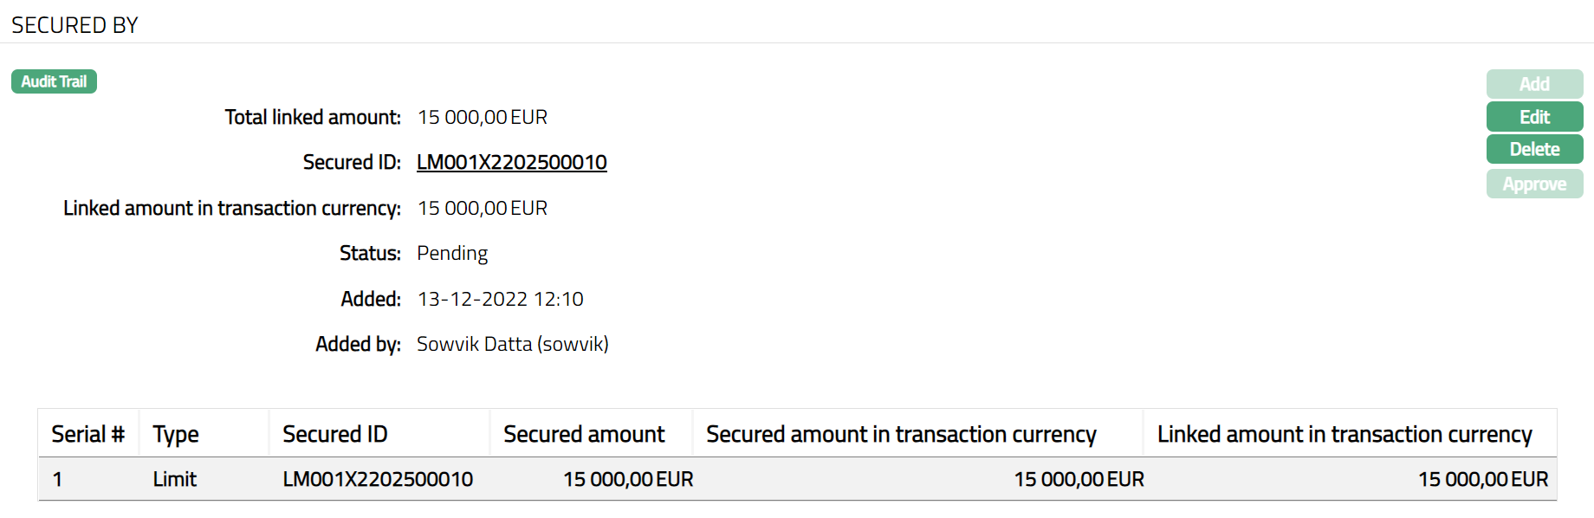
Task: Click serial number 1 in the table
Action: tap(57, 479)
